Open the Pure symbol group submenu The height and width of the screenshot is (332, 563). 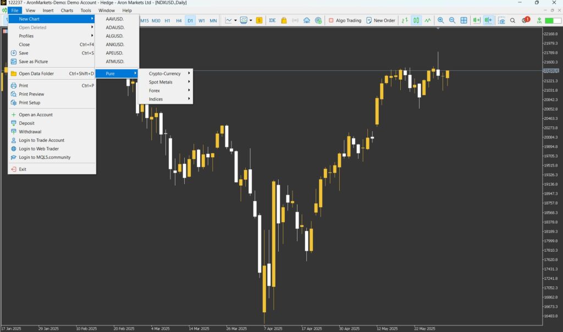(x=117, y=74)
